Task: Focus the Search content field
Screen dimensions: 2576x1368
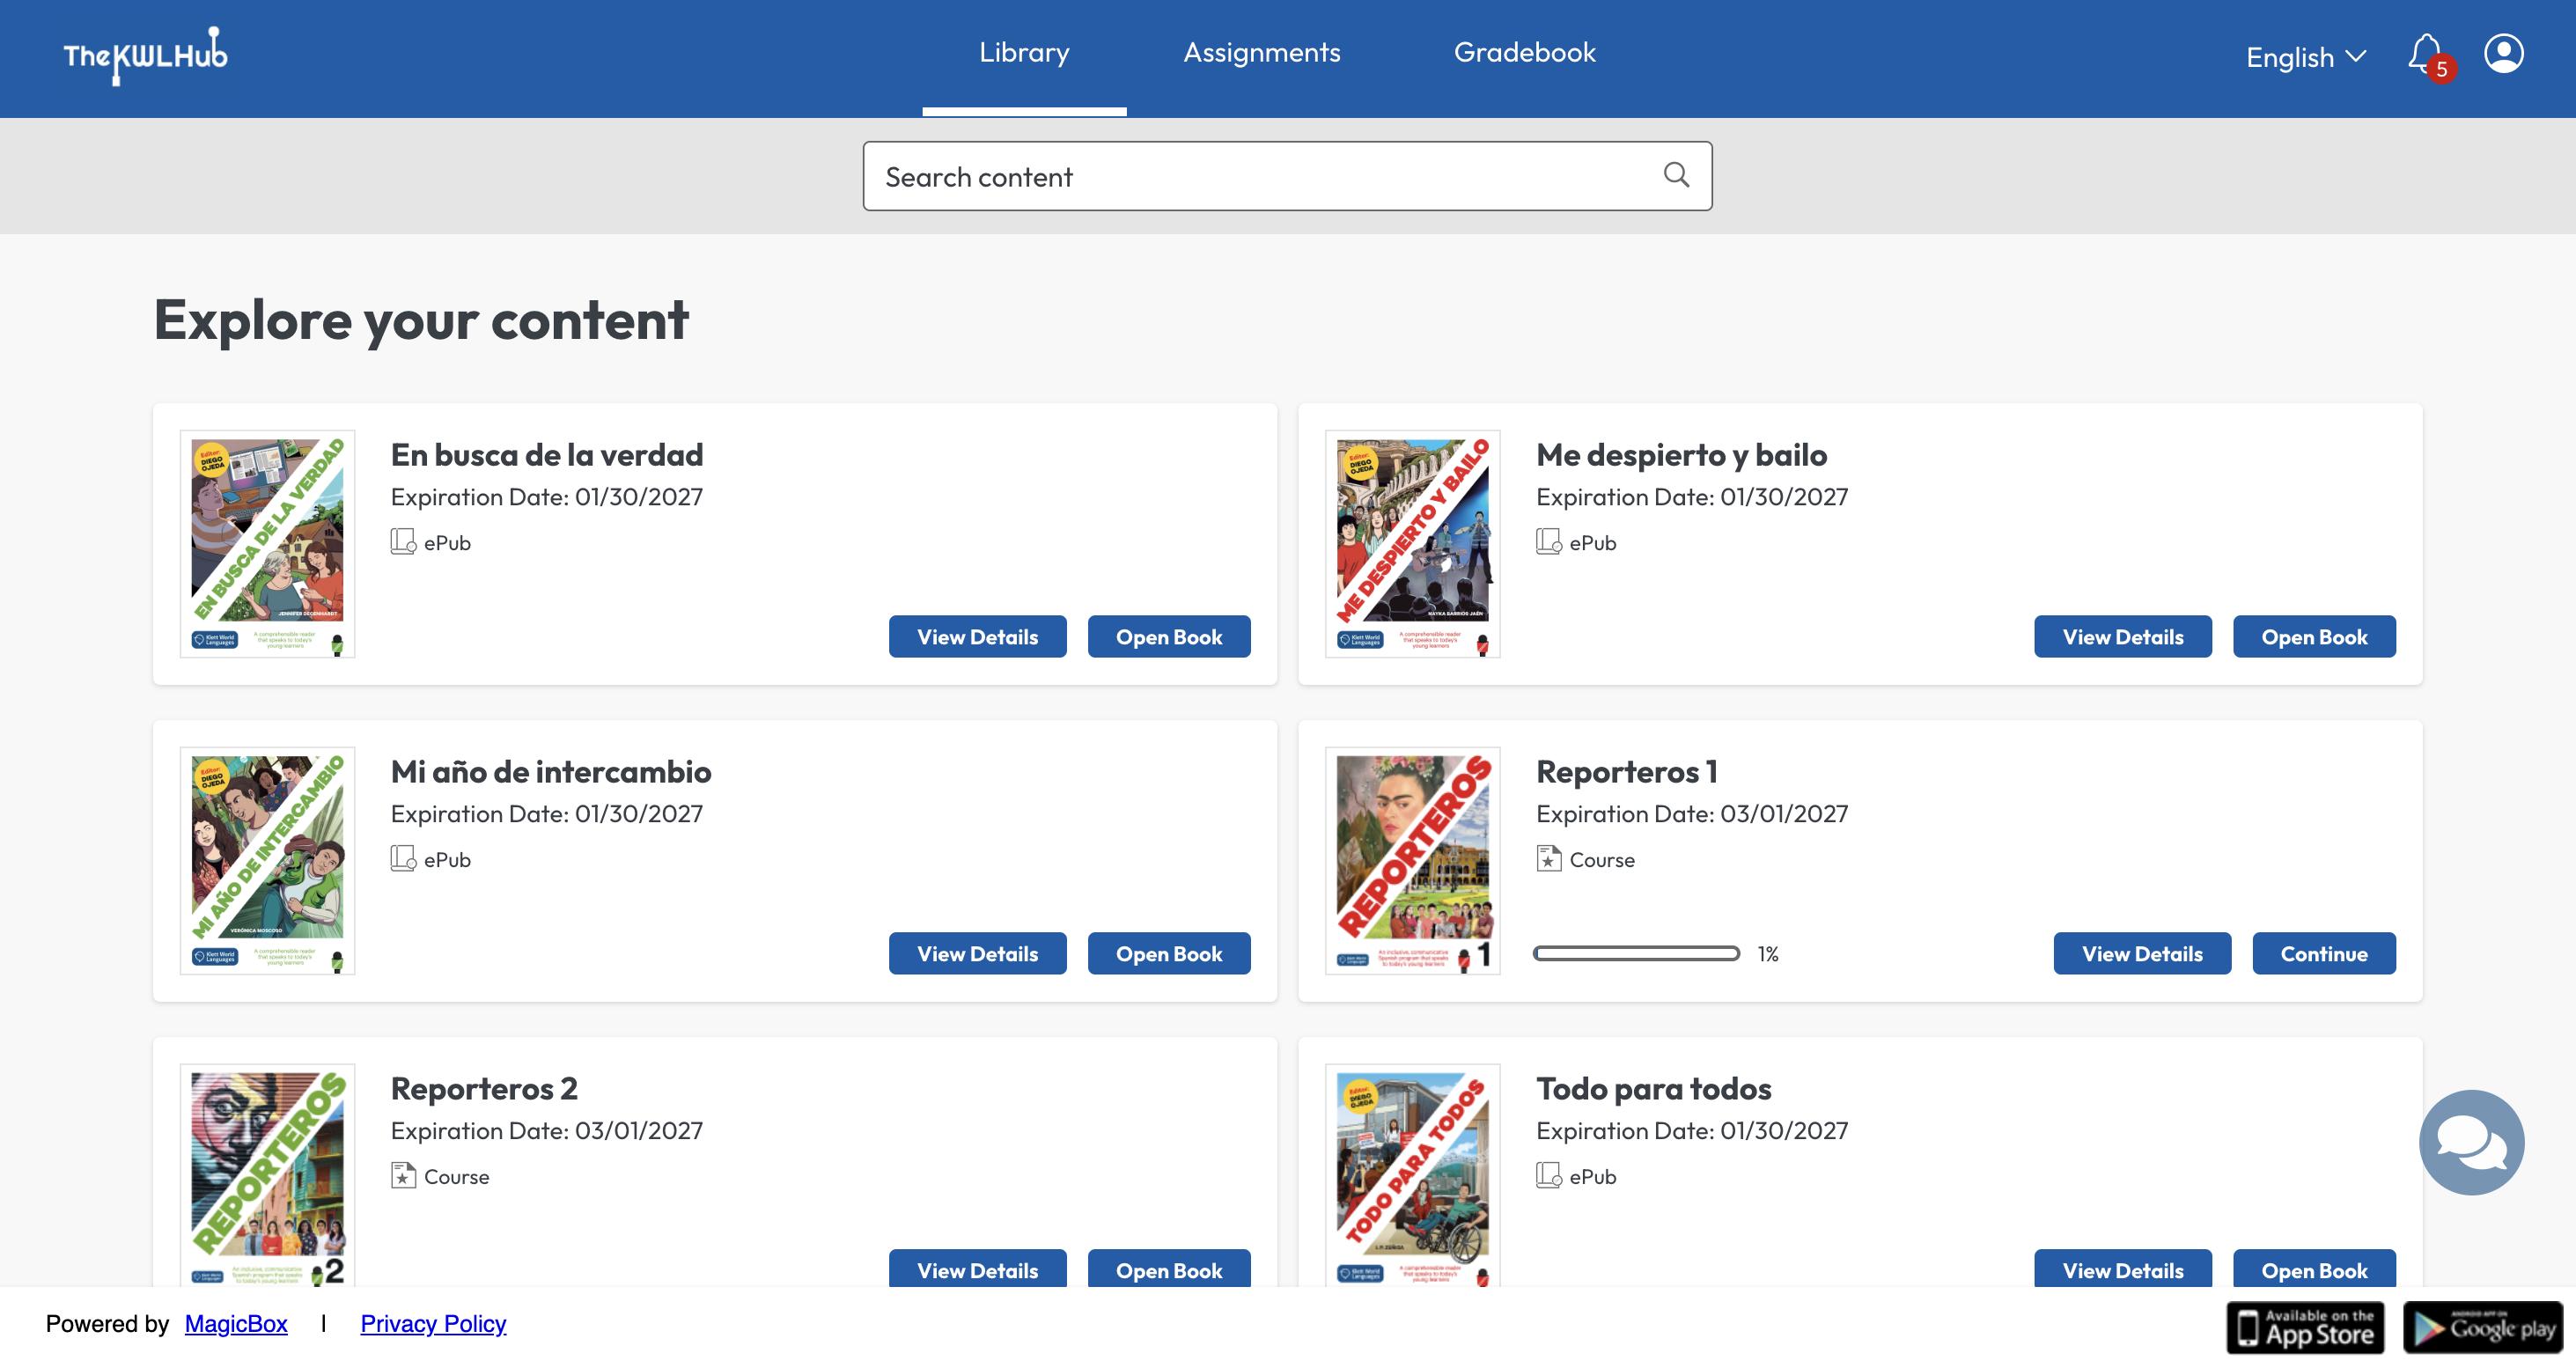Action: pyautogui.click(x=1260, y=177)
